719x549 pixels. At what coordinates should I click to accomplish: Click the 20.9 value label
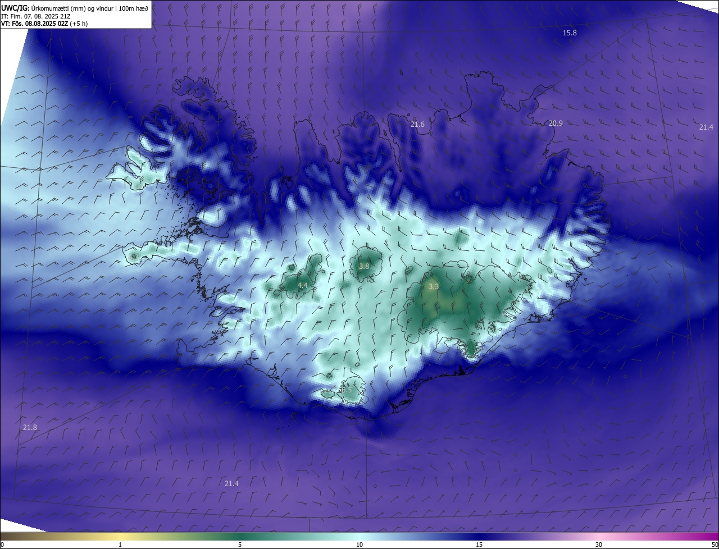[556, 123]
